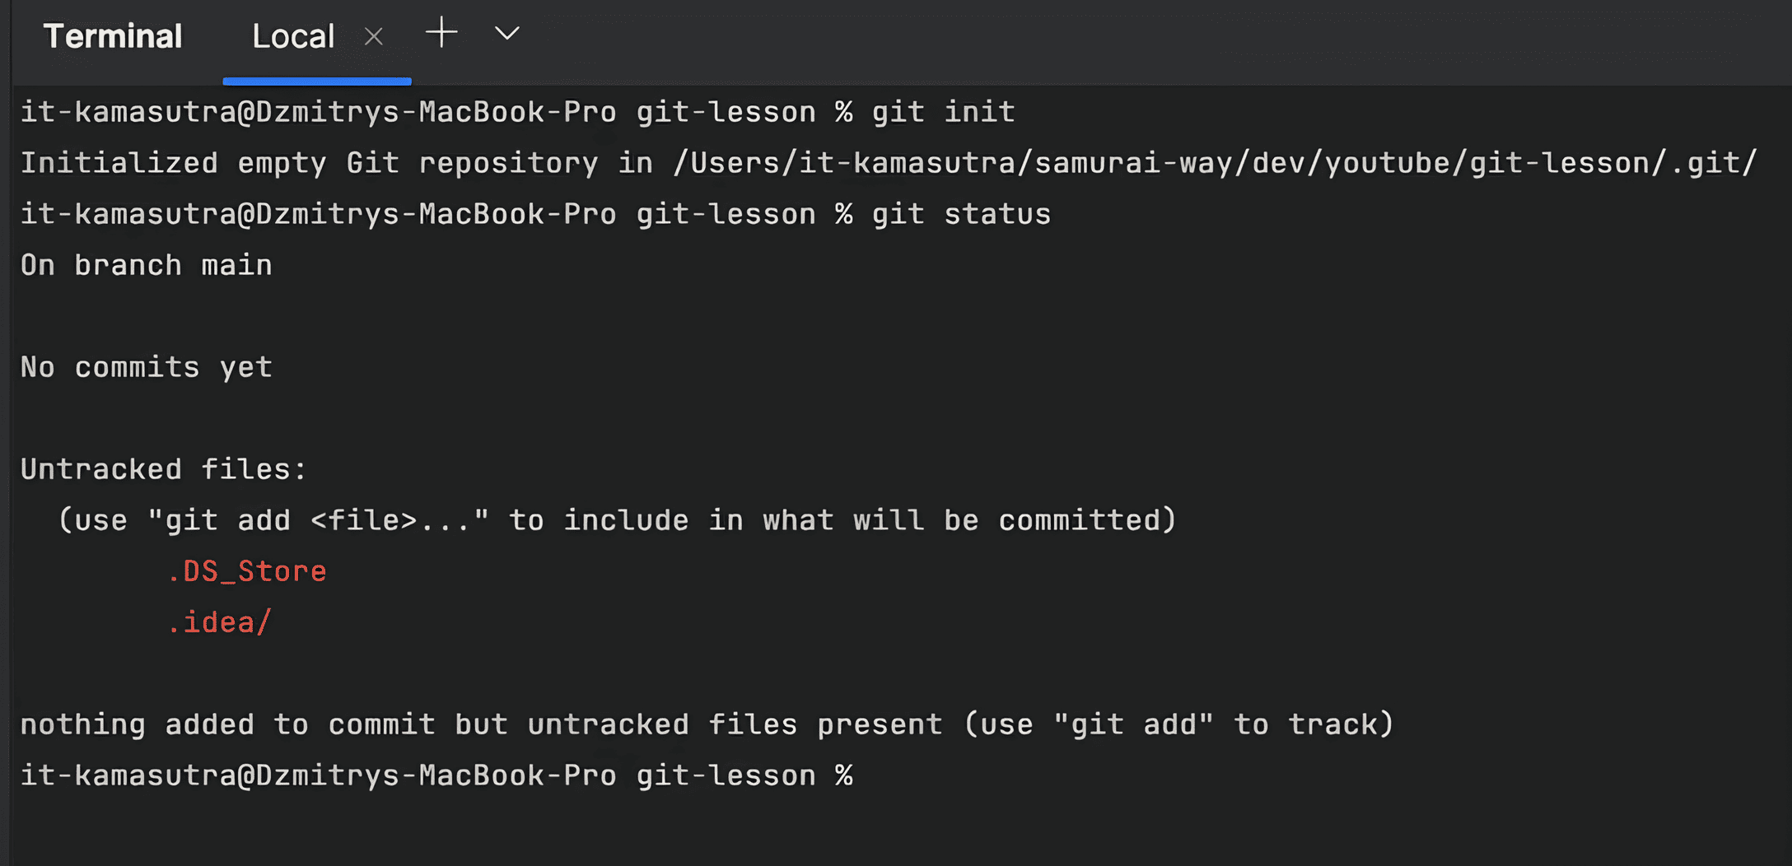Click the /Users/it-kamasutra repository path in init output
Screen dimensions: 1792x866
(x=1215, y=163)
